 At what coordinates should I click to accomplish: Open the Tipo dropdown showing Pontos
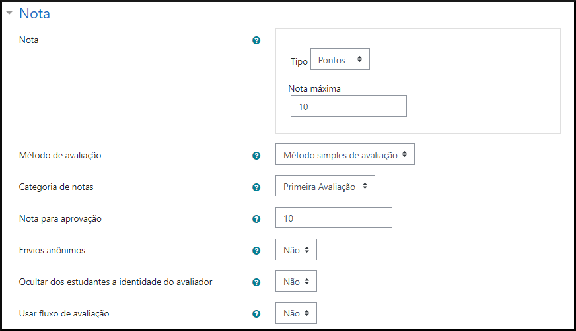pyautogui.click(x=340, y=59)
